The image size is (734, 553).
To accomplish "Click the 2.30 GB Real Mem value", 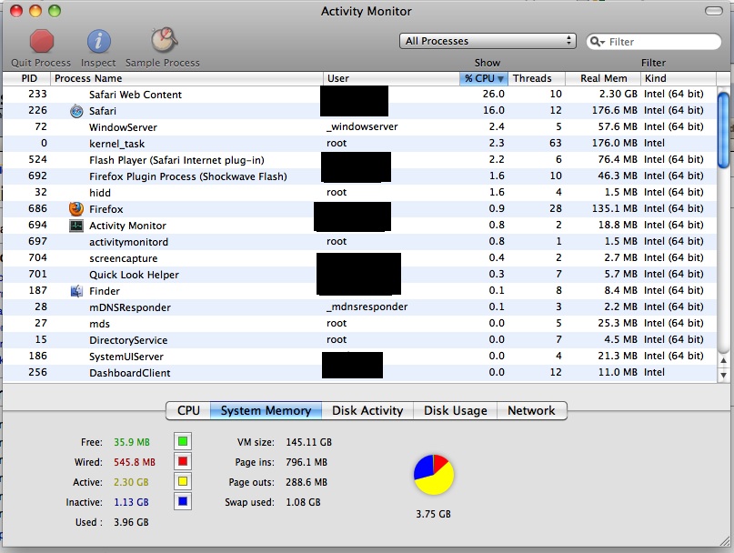I will pos(618,94).
